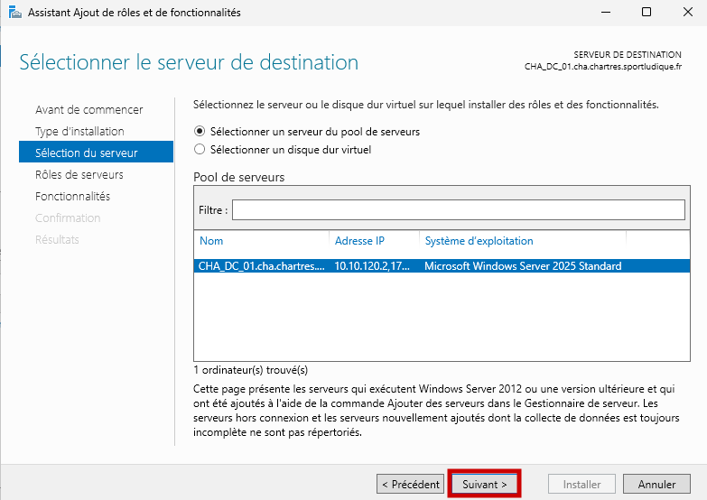This screenshot has width=707, height=500.
Task: Sort servers by the Nom column
Action: pyautogui.click(x=261, y=241)
